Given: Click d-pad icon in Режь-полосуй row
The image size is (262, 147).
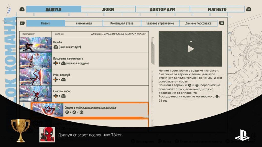Looking at the screenshot, I should [x=56, y=80].
